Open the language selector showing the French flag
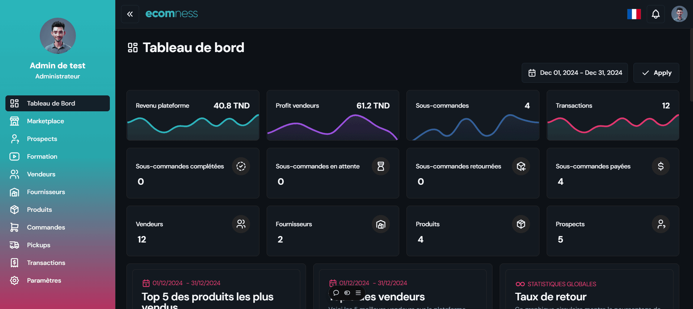Viewport: 693px width, 309px height. (634, 14)
